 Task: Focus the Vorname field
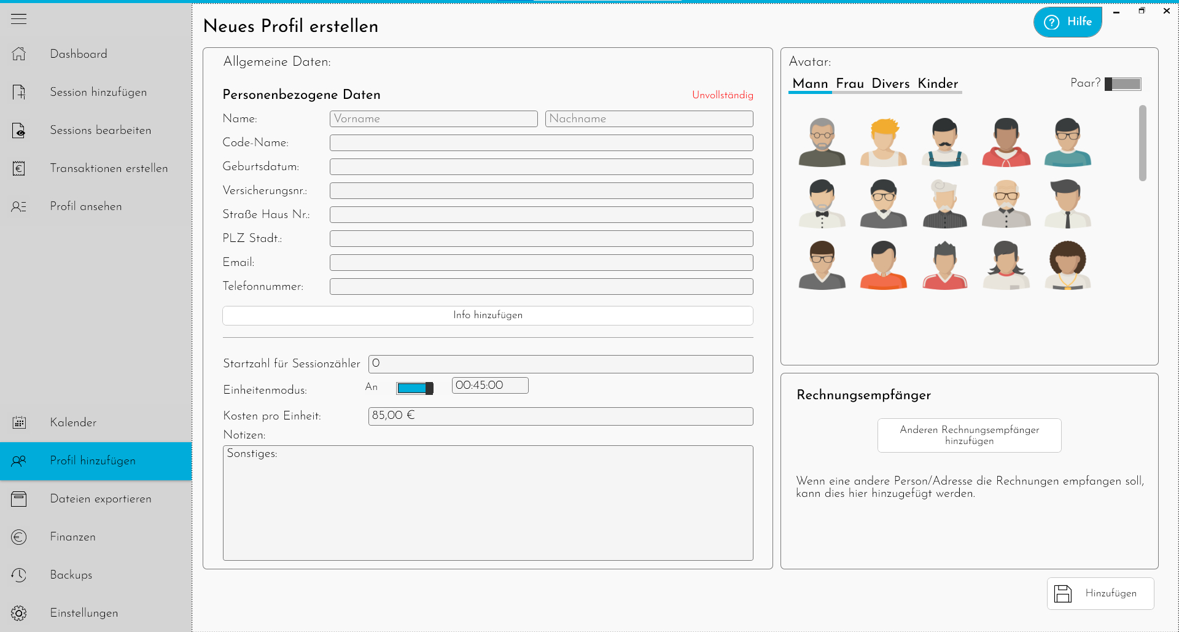coord(434,119)
